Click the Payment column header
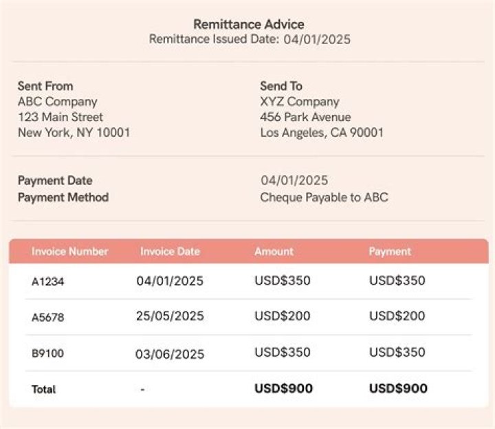495x429 pixels. click(390, 252)
